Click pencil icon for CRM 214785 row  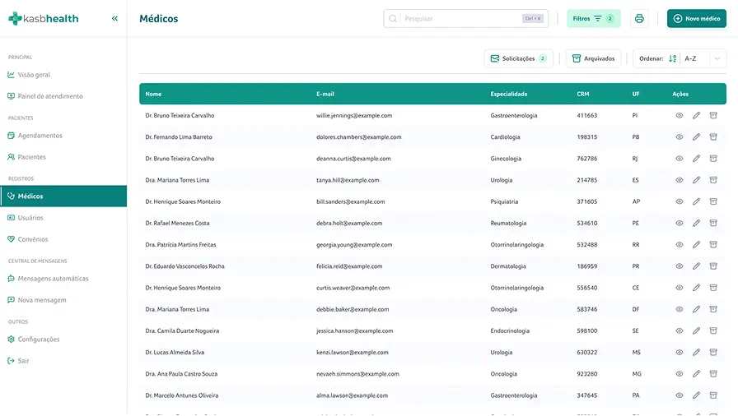[x=696, y=180]
